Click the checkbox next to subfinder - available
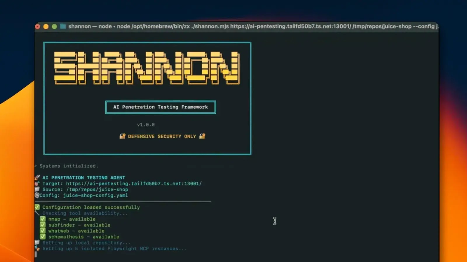Screen dimensions: 467x262 [42, 225]
